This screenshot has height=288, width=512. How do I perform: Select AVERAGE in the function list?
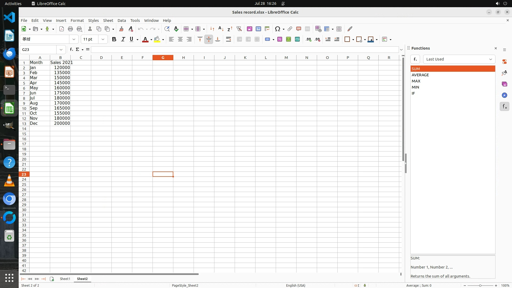click(x=420, y=75)
